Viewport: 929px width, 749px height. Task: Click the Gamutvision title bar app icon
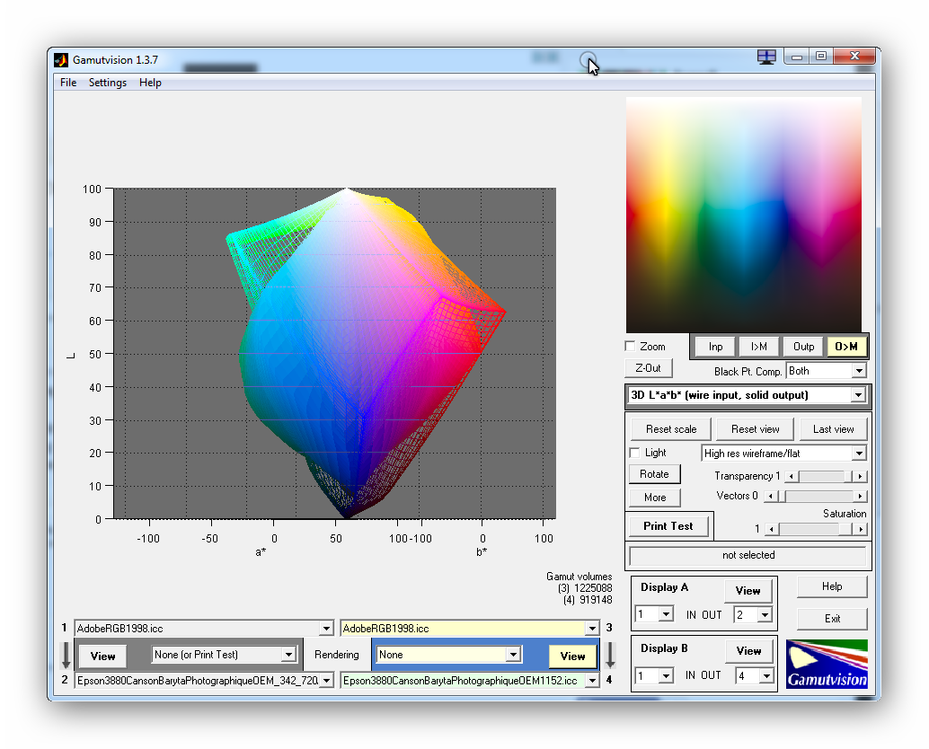61,60
